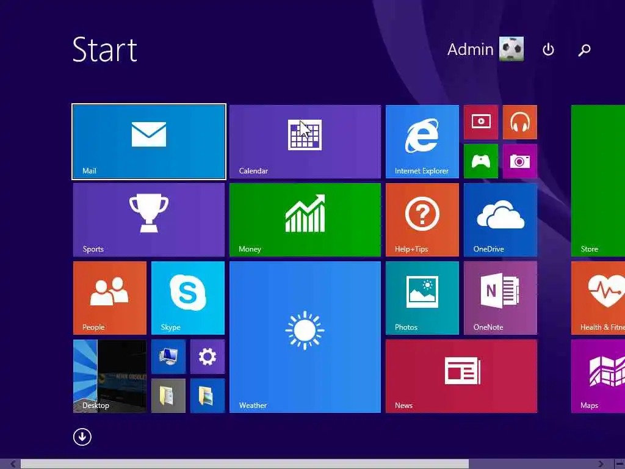Click the zoom-out minus button at corner
Image resolution: width=625 pixels, height=469 pixels.
click(x=620, y=464)
